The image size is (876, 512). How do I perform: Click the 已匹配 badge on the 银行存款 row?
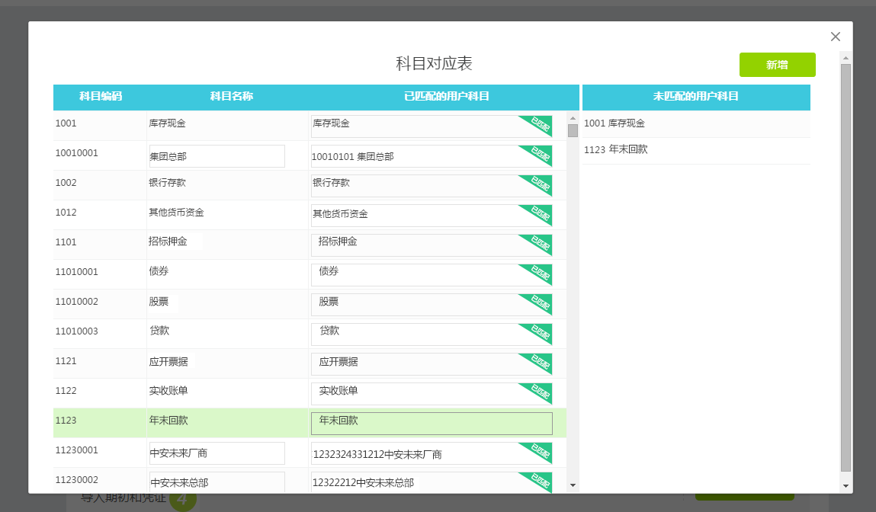[537, 185]
